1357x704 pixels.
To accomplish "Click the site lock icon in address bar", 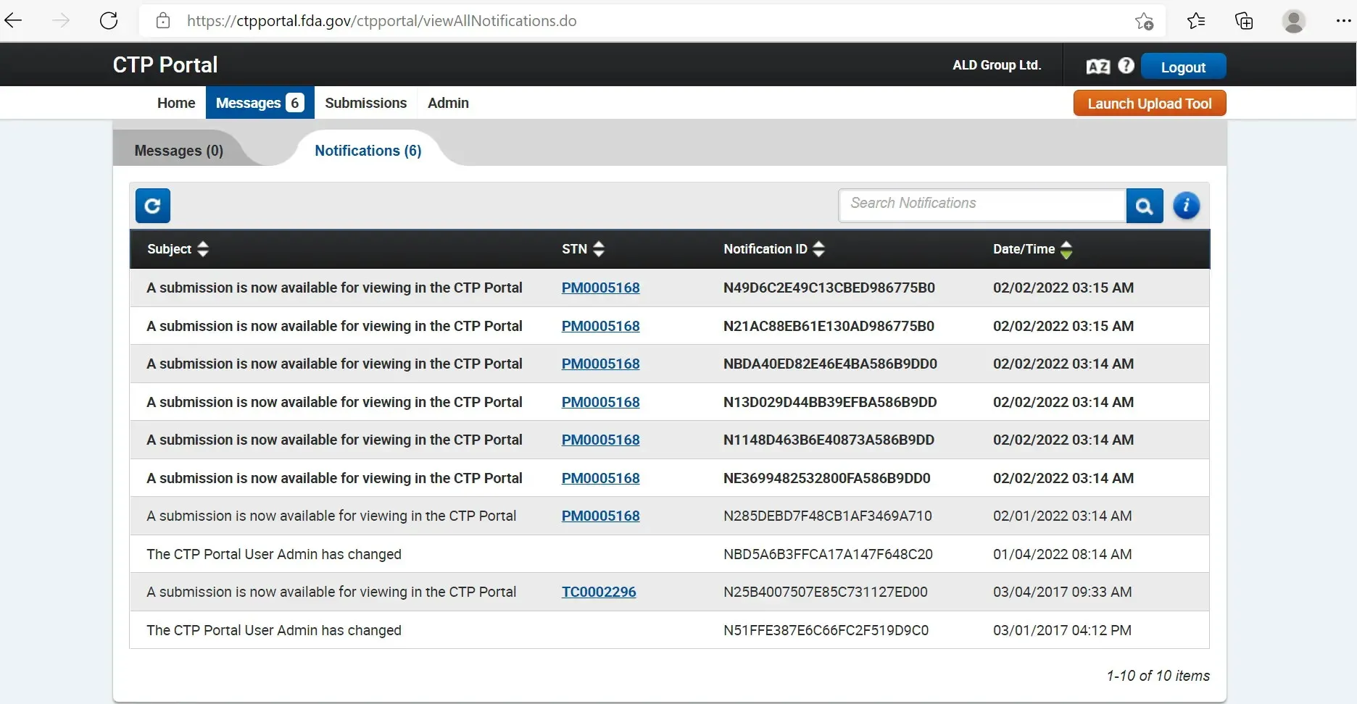I will pyautogui.click(x=163, y=20).
